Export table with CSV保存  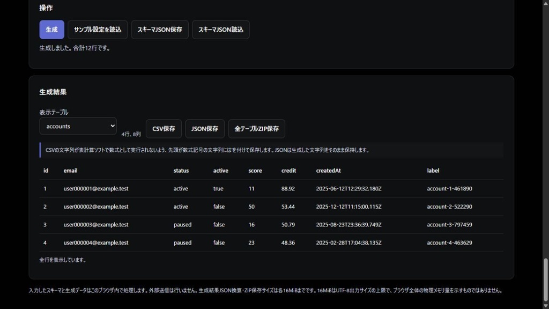tap(164, 129)
